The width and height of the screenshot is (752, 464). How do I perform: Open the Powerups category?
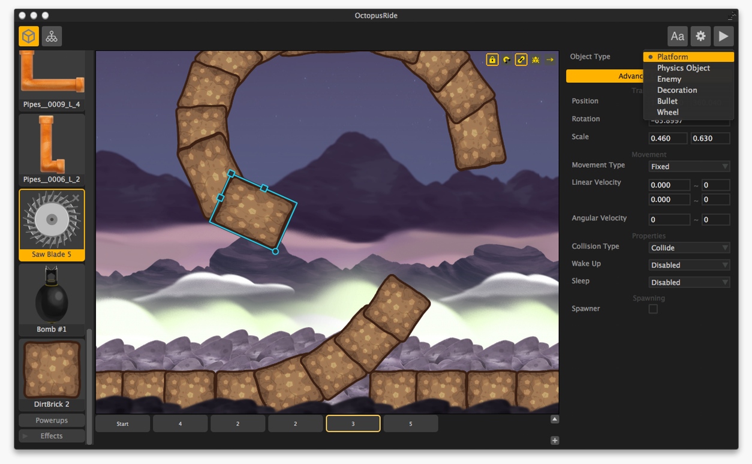pyautogui.click(x=52, y=420)
